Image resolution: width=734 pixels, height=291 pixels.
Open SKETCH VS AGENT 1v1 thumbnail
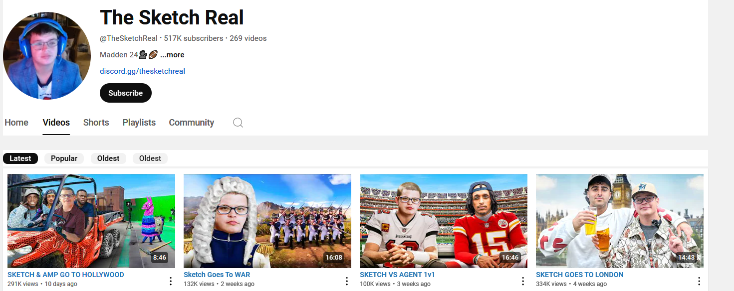coord(444,221)
